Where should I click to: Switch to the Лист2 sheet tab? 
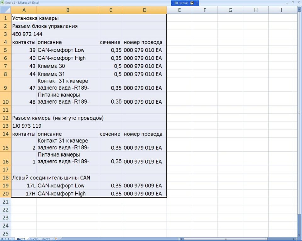[34, 239]
